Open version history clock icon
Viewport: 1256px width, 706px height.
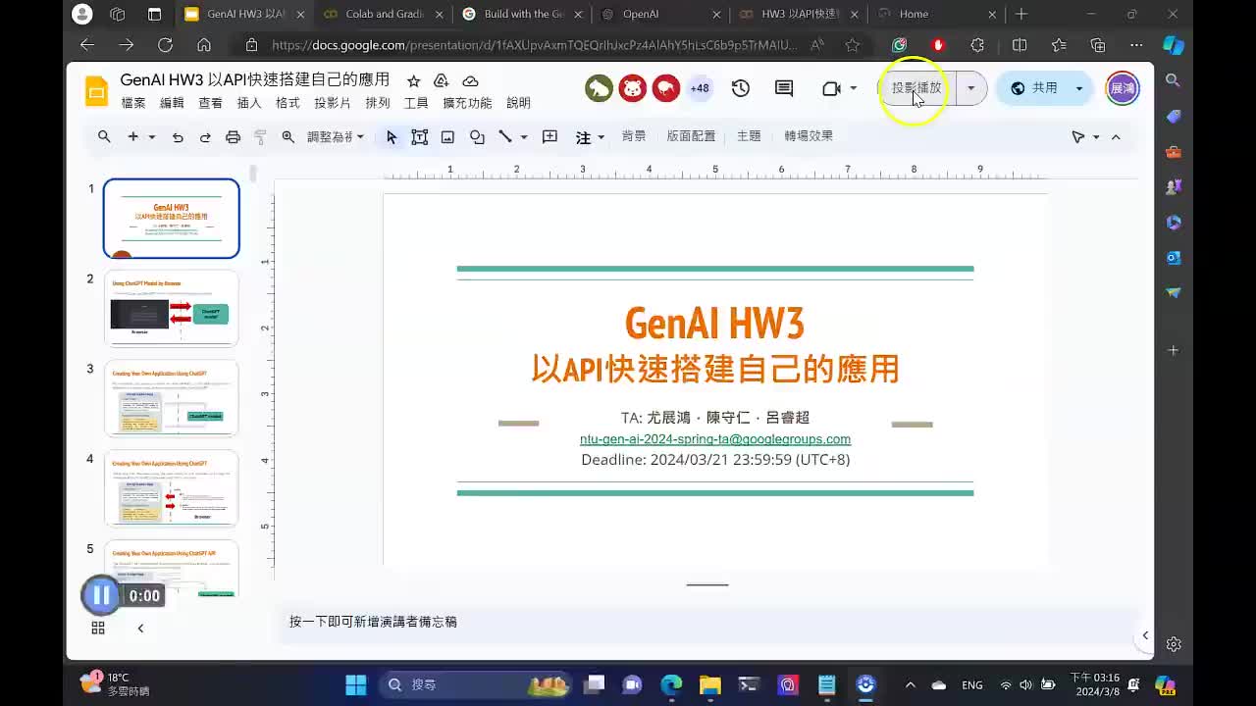(741, 88)
